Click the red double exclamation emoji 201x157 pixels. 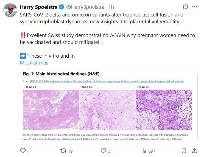point(23,35)
